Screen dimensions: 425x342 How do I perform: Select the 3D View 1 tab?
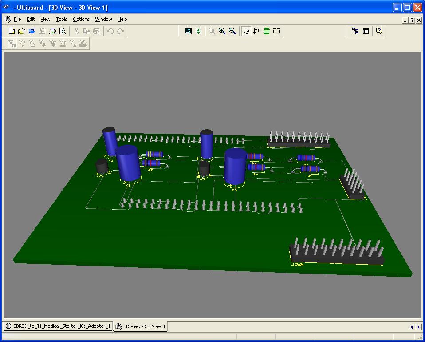point(141,326)
